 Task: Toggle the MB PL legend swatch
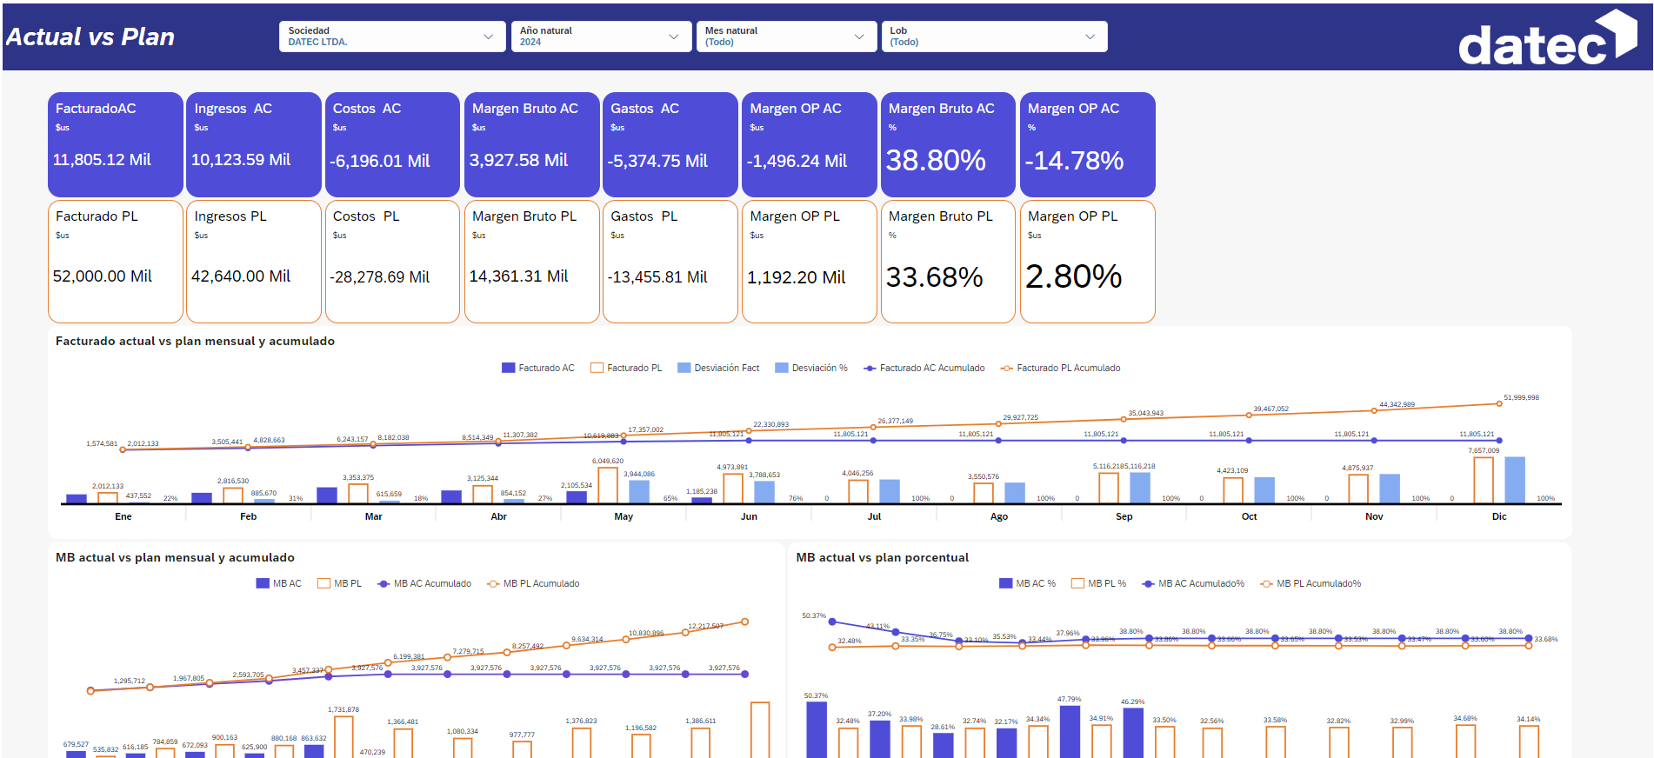click(323, 583)
